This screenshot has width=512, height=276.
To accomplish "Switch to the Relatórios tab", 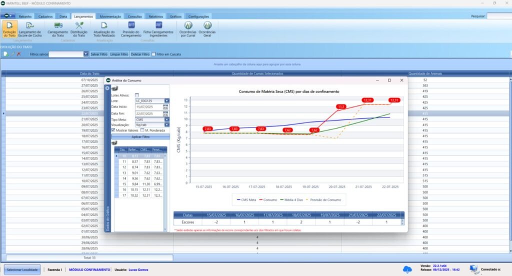I will (x=156, y=16).
